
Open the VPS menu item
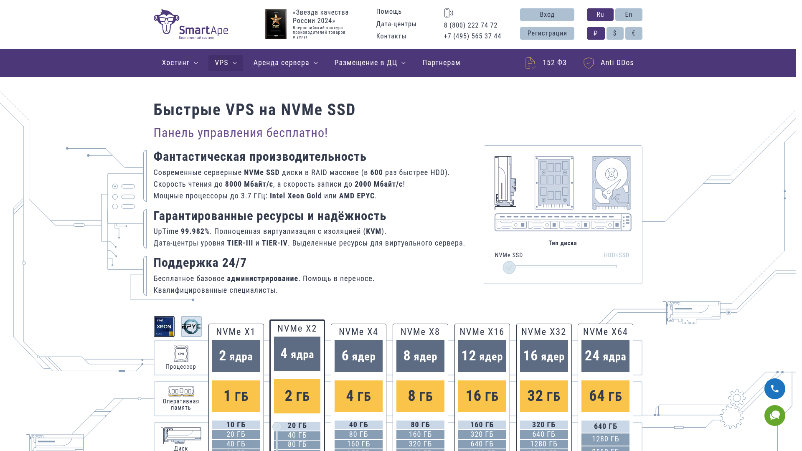pyautogui.click(x=226, y=63)
